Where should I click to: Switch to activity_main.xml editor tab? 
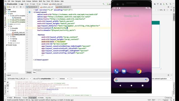tap(63, 7)
